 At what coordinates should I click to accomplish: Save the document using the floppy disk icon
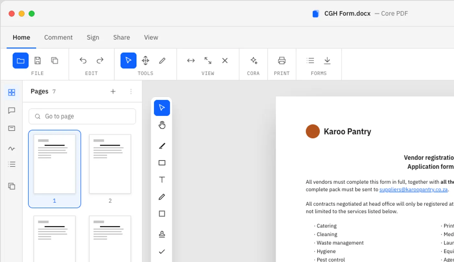point(38,61)
